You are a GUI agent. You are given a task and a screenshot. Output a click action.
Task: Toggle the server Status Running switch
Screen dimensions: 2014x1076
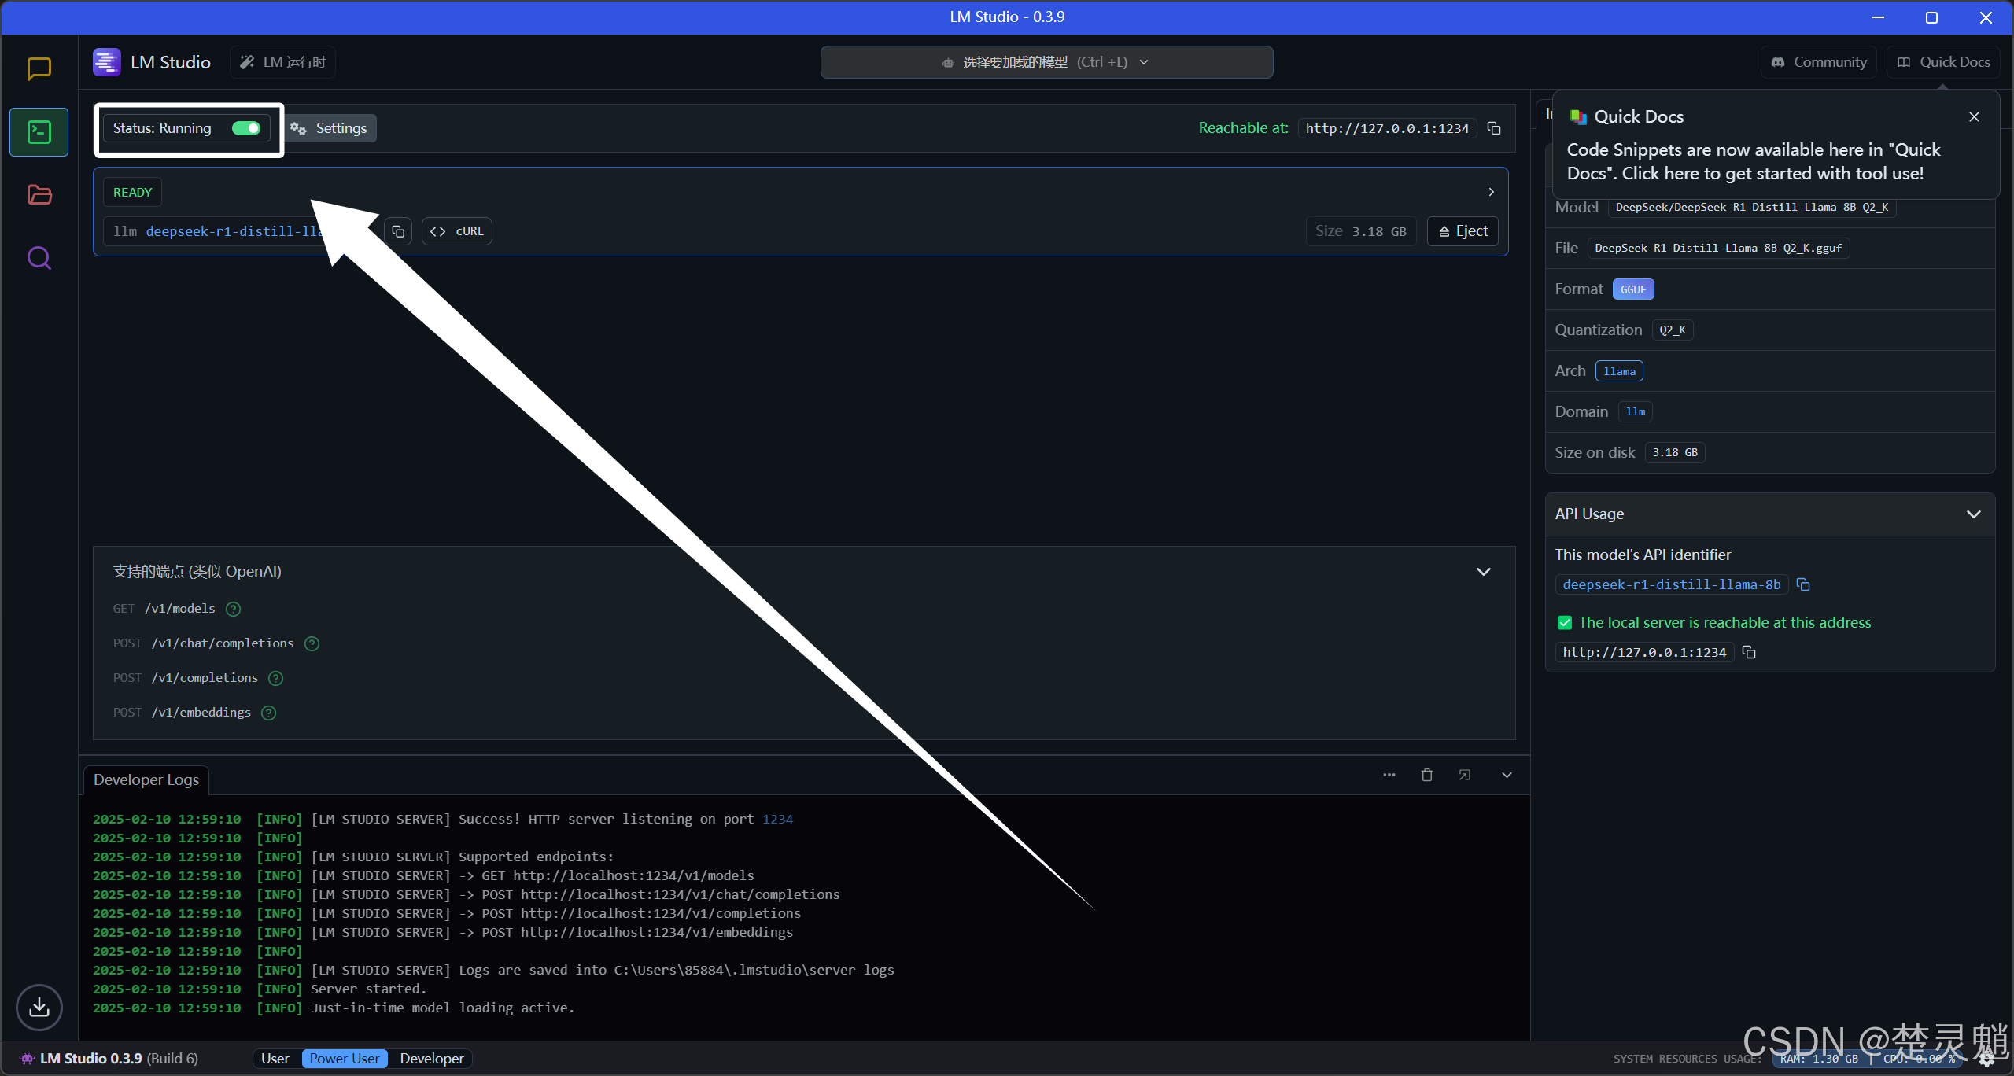pos(246,128)
